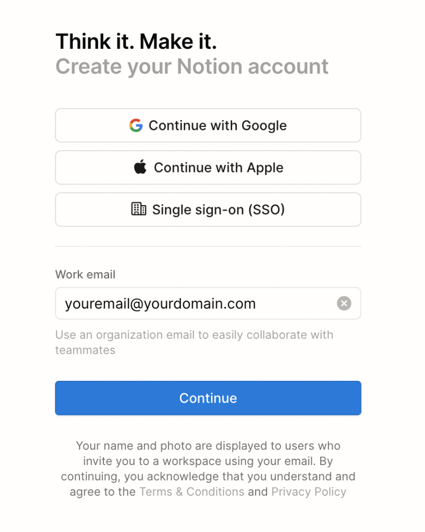Open the Terms & Conditions link
The image size is (425, 532).
[192, 491]
